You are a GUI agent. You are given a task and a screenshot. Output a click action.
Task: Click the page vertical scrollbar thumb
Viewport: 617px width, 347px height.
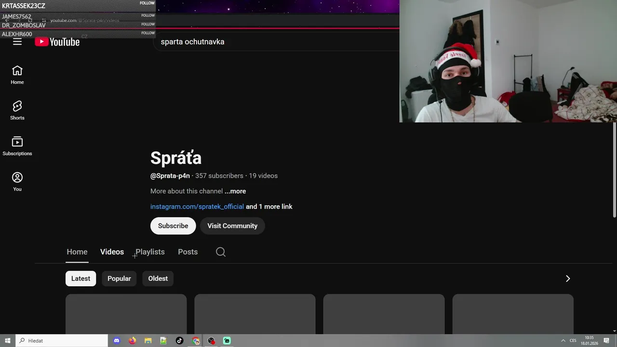click(615, 170)
